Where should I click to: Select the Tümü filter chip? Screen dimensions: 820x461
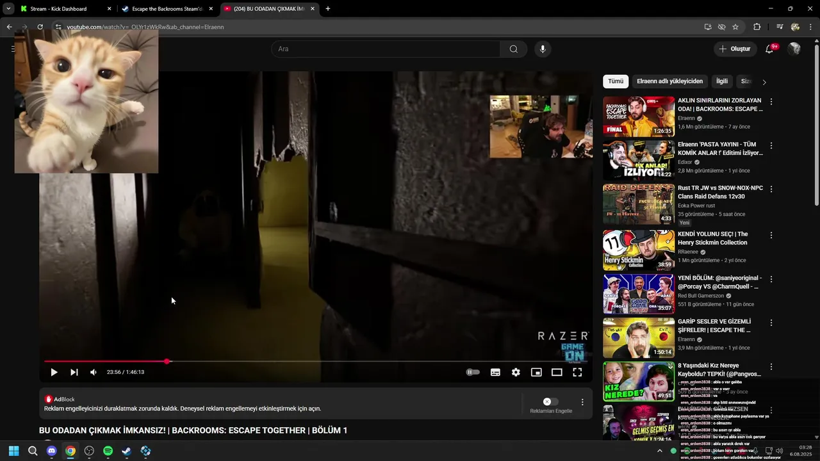coord(616,81)
